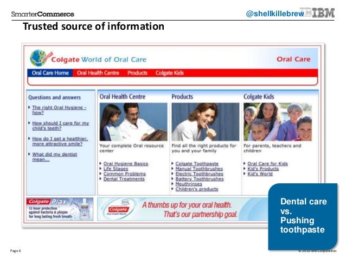The image size is (346, 259).
Task: Click the @shellkillebrew Twitter handle
Action: pyautogui.click(x=275, y=14)
